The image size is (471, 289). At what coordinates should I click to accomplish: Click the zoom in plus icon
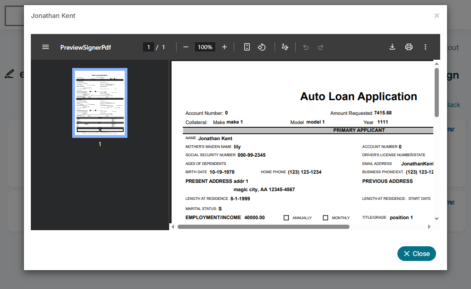pos(224,47)
